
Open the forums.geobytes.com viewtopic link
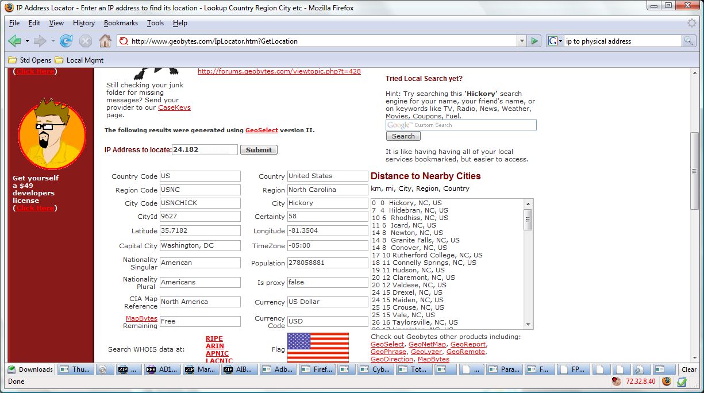(x=279, y=71)
